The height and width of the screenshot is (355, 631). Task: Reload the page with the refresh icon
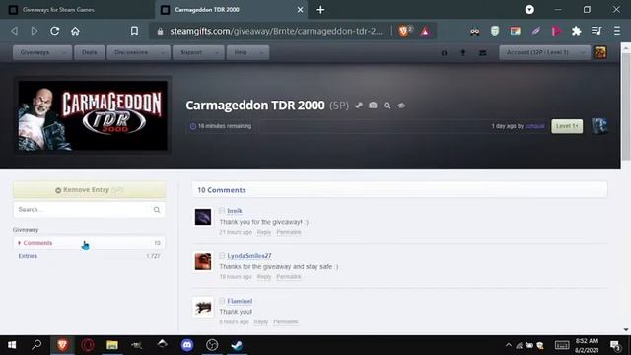tap(55, 31)
